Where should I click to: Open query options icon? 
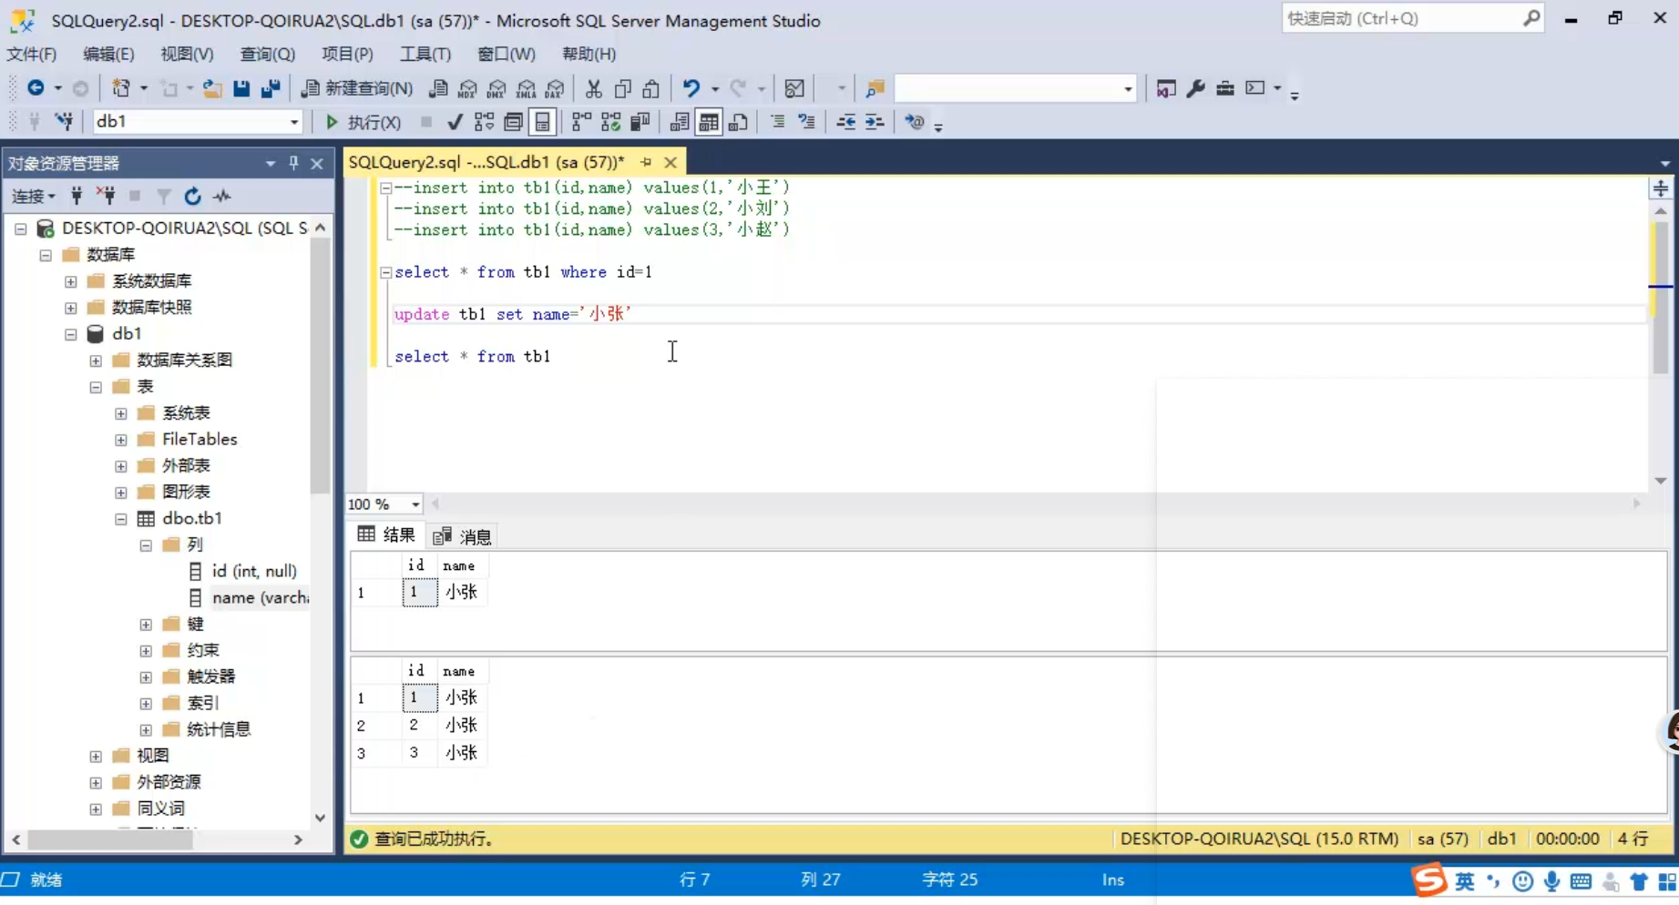(513, 122)
